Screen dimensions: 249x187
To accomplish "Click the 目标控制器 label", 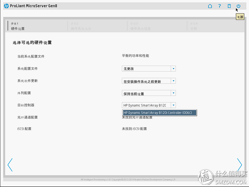I will point(26,105).
